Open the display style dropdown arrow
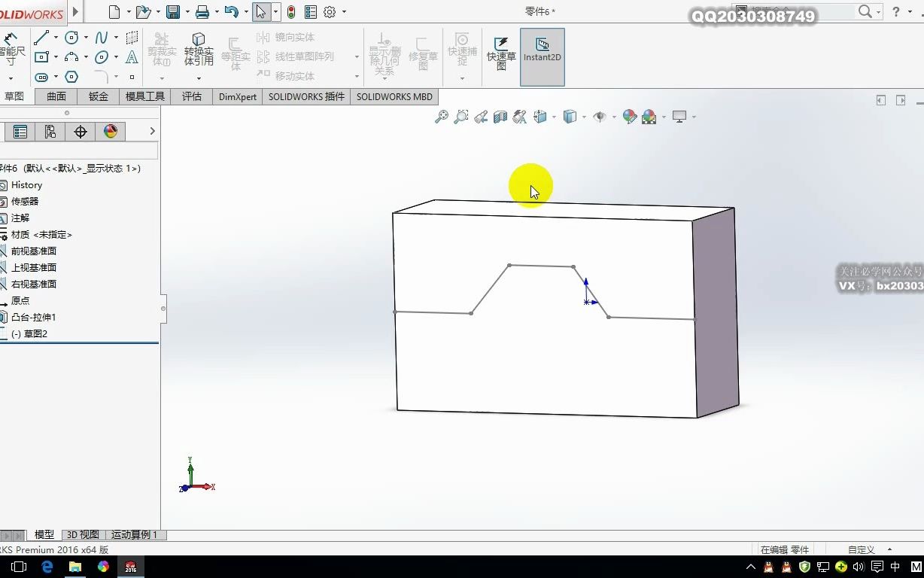924x578 pixels. tap(583, 117)
